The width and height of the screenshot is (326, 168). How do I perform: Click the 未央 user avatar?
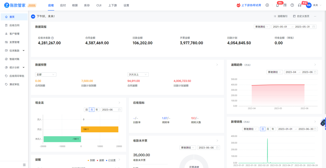(x=309, y=6)
